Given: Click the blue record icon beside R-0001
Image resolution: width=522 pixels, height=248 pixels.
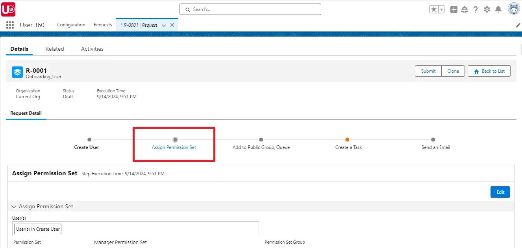Looking at the screenshot, I should pos(17,72).
